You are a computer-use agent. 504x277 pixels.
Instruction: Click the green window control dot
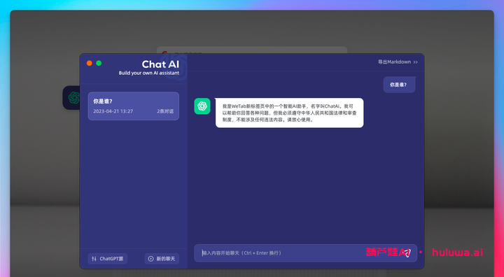[99, 64]
